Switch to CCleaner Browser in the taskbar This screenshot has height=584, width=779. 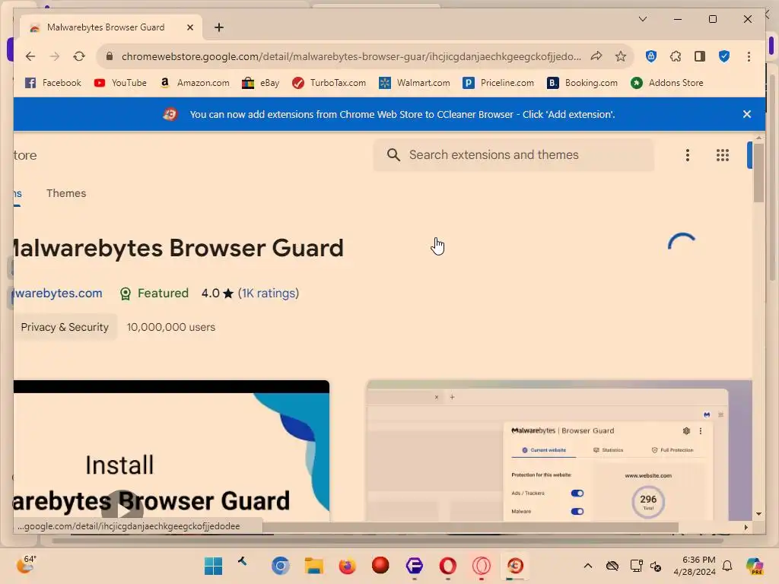pyautogui.click(x=515, y=566)
